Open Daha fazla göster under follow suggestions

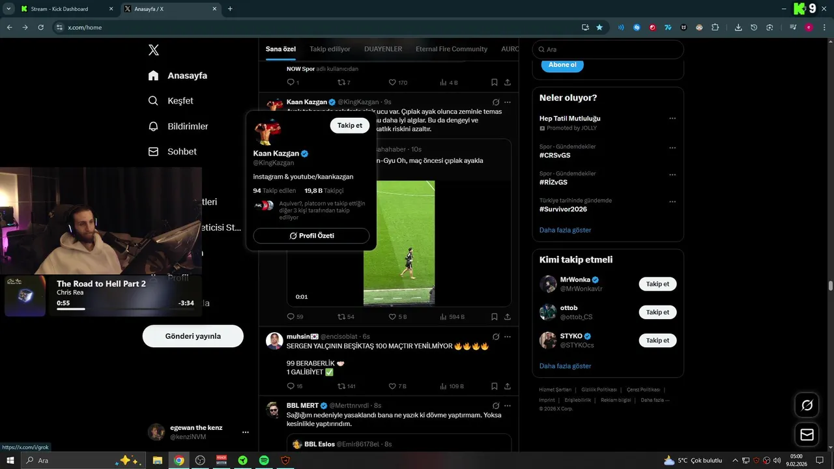[x=566, y=366]
